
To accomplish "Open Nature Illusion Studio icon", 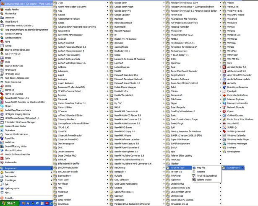I will [2, 126].
